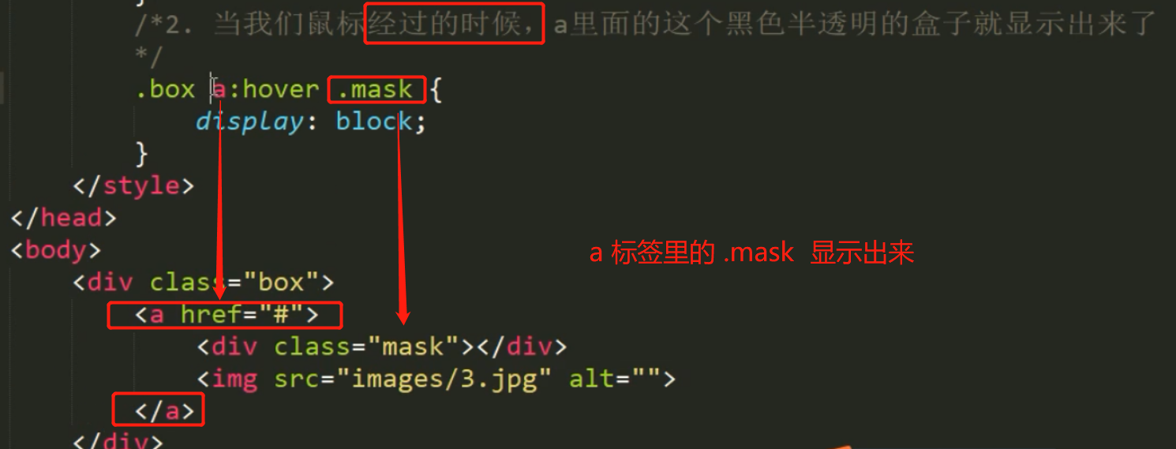Viewport: 1176px width, 449px height.
Task: Click the a:hover pseudo-class selector
Action: (x=265, y=89)
